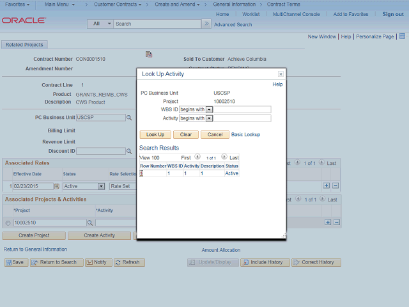Go to Home link
The height and width of the screenshot is (307, 409).
pos(222,14)
